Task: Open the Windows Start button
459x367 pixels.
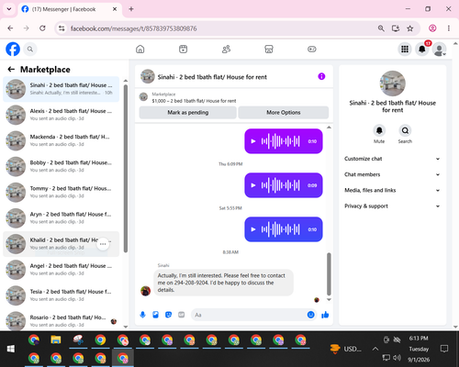Action: pyautogui.click(x=11, y=349)
